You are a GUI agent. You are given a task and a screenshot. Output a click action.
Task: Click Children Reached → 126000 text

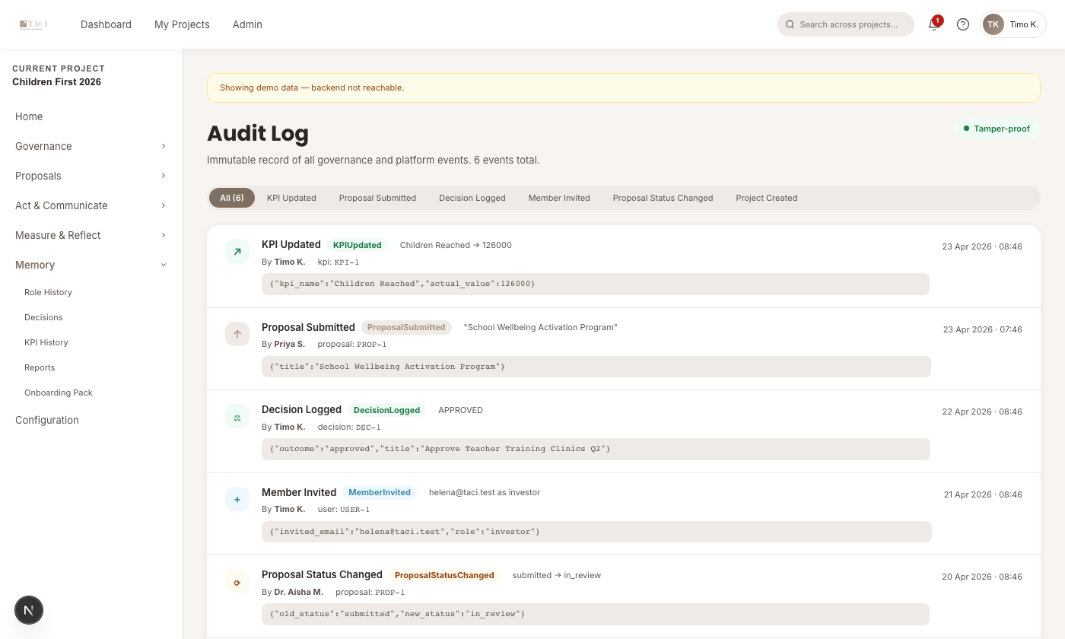click(x=456, y=245)
